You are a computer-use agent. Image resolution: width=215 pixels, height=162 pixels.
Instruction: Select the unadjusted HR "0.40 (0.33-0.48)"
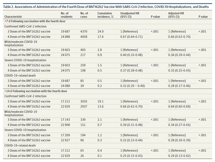click(132, 55)
